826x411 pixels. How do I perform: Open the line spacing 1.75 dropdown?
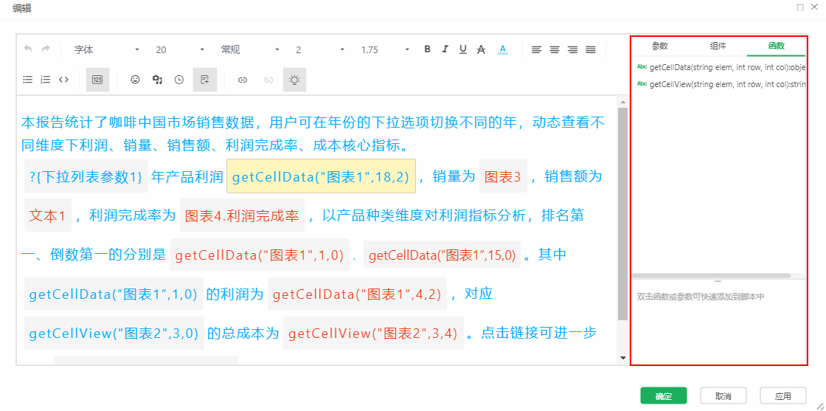pyautogui.click(x=385, y=49)
